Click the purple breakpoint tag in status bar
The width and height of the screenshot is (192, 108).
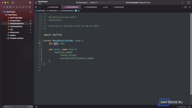(36, 107)
